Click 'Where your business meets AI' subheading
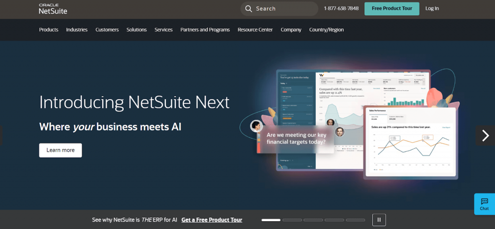The width and height of the screenshot is (495, 229). [x=110, y=127]
